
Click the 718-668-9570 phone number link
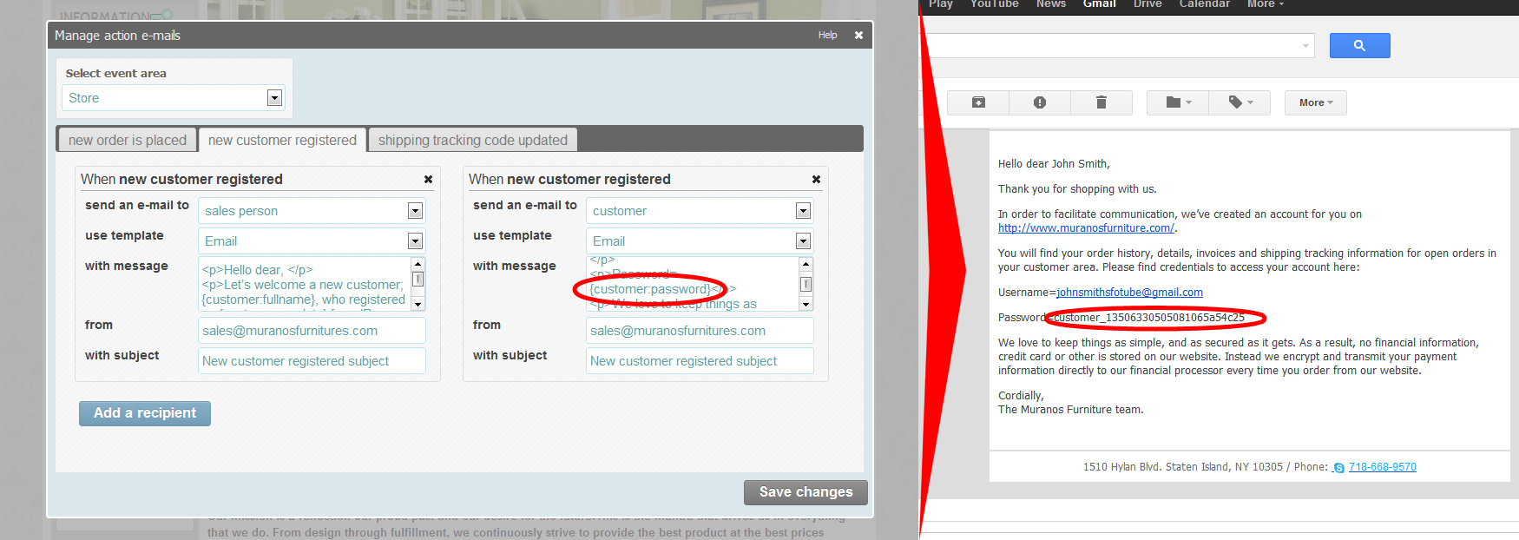pos(1382,467)
